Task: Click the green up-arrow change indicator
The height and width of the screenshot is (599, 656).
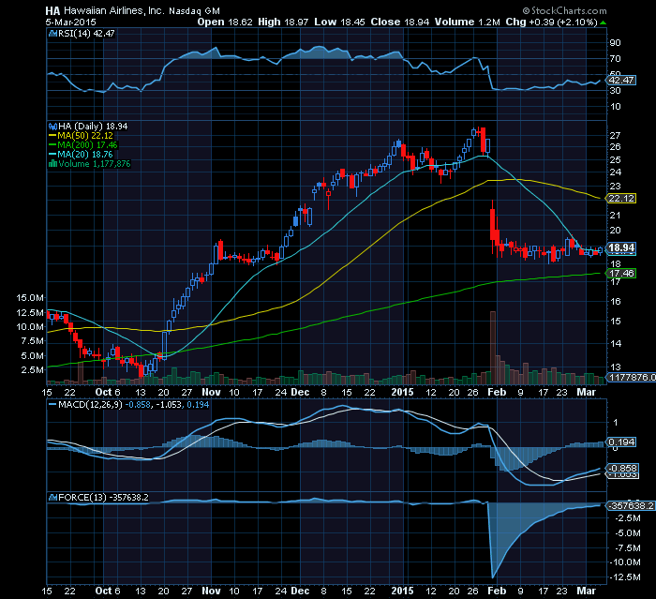Action: coord(603,22)
